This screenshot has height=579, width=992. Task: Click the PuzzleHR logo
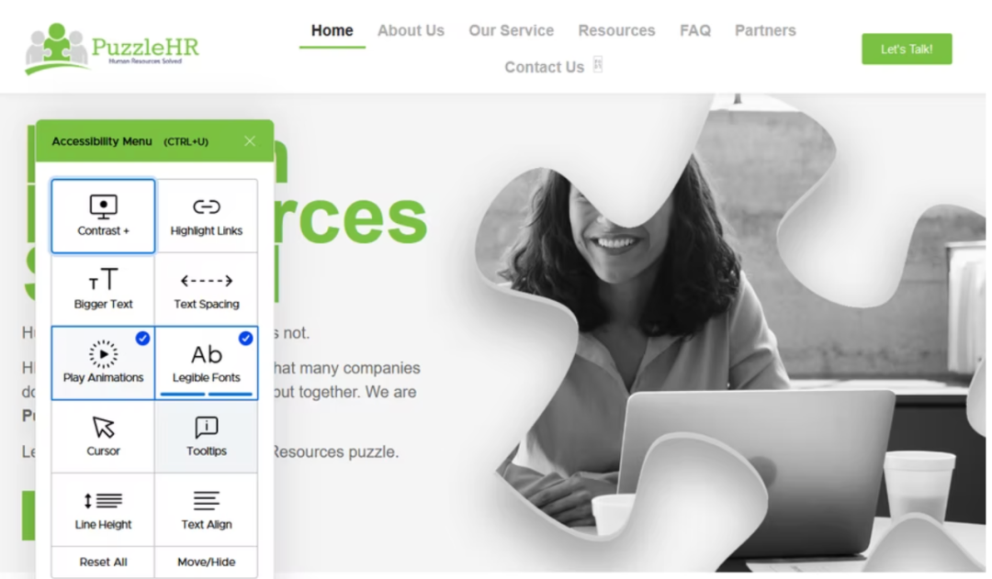[x=112, y=48]
